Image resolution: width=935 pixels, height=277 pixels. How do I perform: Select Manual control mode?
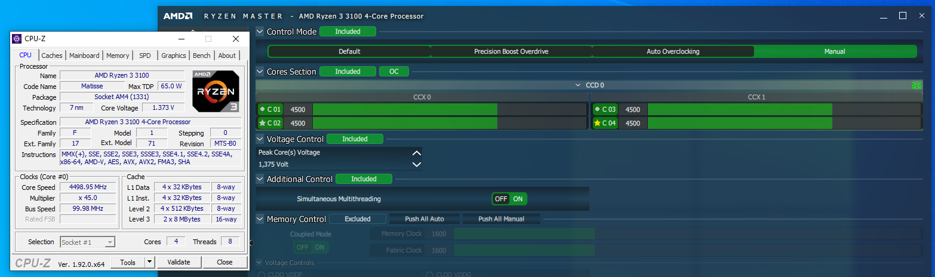(835, 51)
